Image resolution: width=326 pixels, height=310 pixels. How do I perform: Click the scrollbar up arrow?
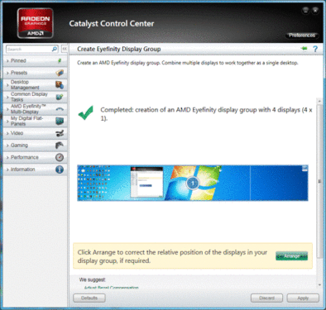(x=319, y=101)
